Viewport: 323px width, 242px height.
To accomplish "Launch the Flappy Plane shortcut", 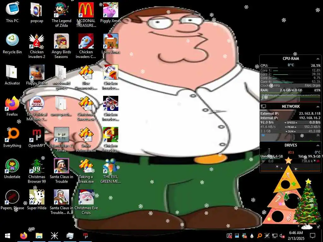I will pyautogui.click(x=37, y=75).
